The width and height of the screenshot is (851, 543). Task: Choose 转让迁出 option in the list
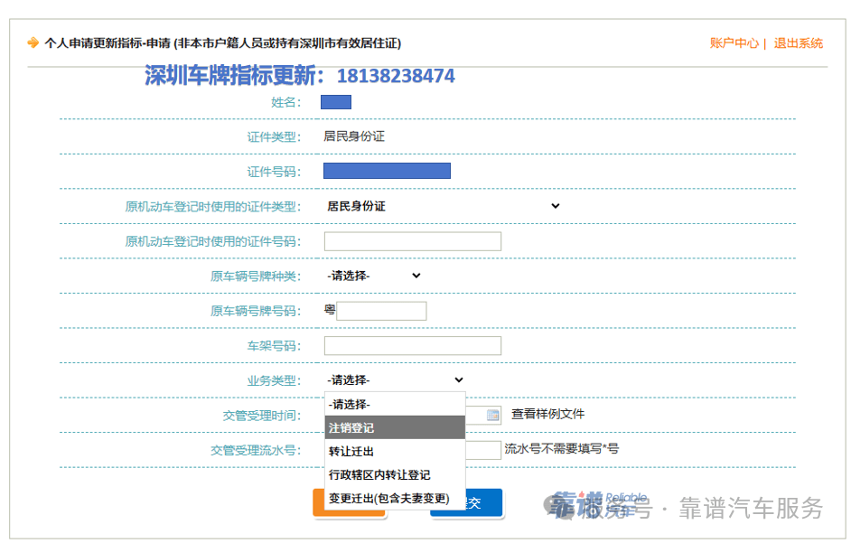(x=395, y=451)
